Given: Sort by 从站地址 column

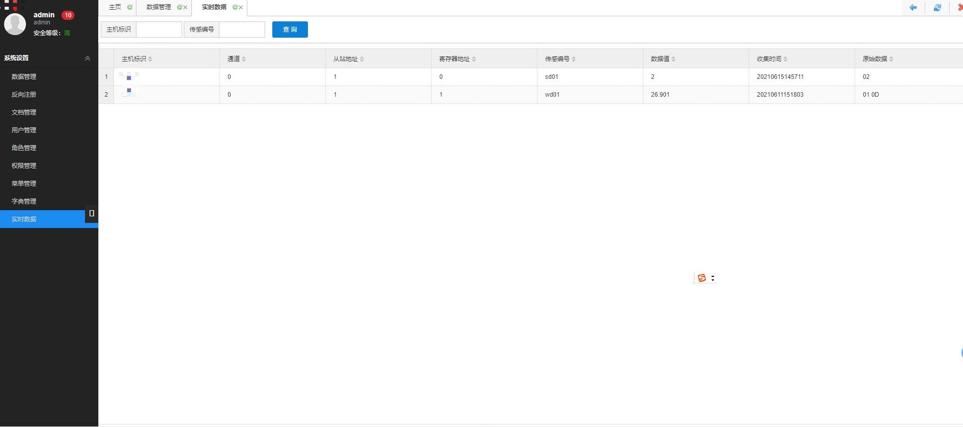Looking at the screenshot, I should click(362, 59).
